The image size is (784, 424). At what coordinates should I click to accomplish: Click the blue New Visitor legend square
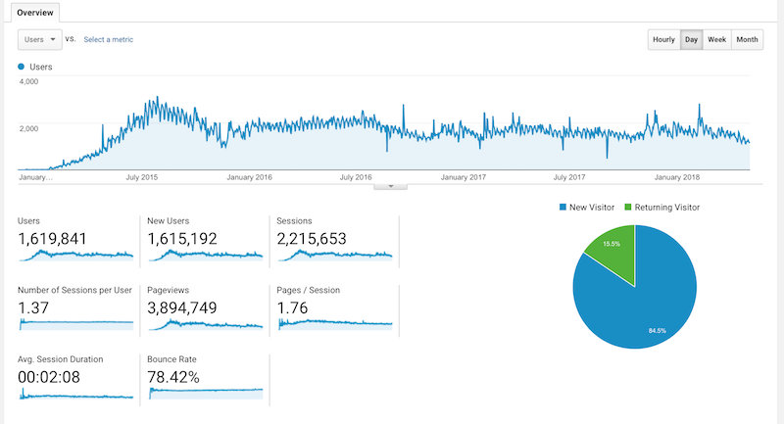[563, 208]
